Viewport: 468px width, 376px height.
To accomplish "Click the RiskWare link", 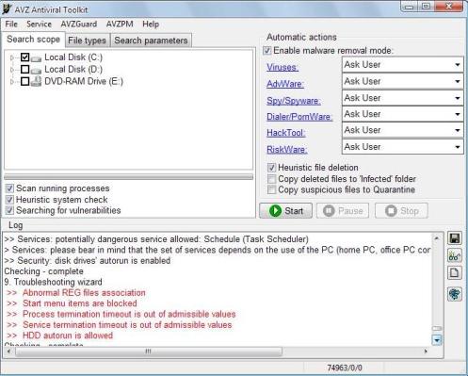I will 287,150.
